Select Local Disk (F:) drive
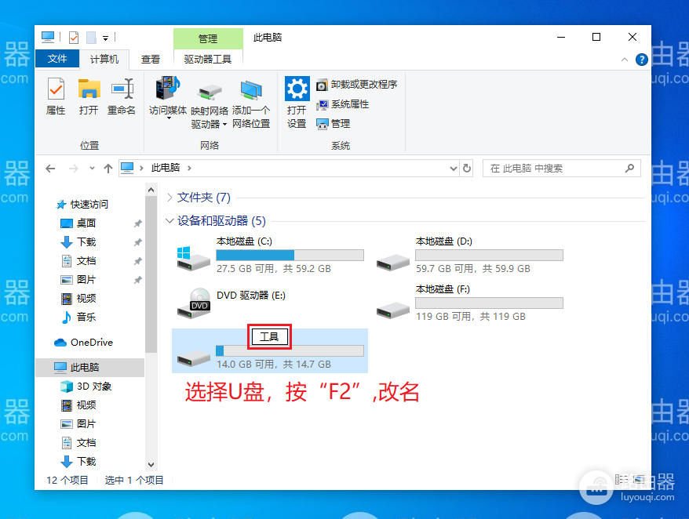Screen dimensions: 689x519 [469, 303]
